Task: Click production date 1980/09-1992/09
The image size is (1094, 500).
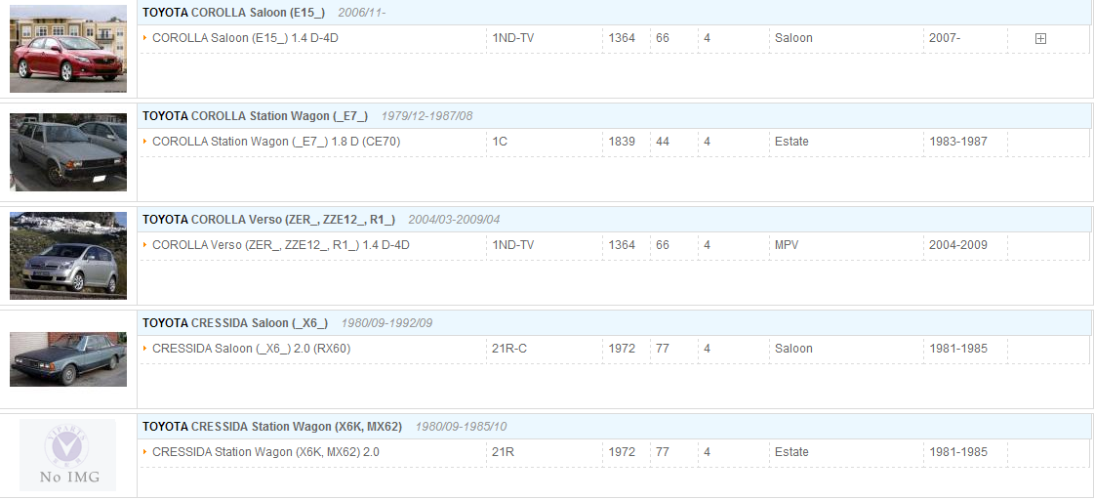Action: pos(386,322)
